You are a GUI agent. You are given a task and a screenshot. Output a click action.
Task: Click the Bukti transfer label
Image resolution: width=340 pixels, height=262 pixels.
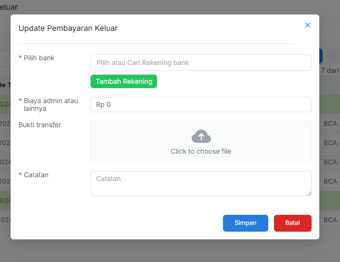click(x=40, y=125)
